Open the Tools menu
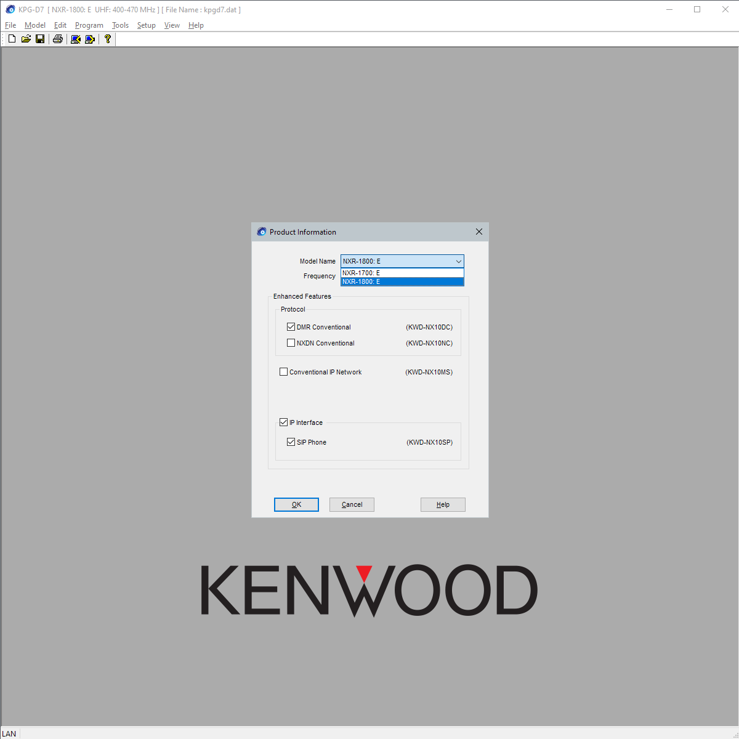Screen dimensions: 739x739 120,25
